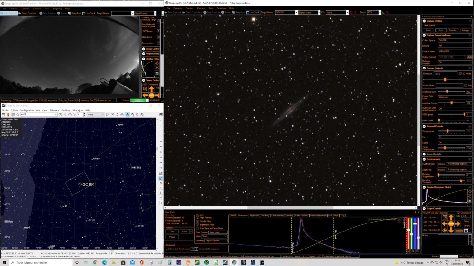This screenshot has height=266, width=474.
Task: Click the Windows Start button
Action: (x=4, y=262)
